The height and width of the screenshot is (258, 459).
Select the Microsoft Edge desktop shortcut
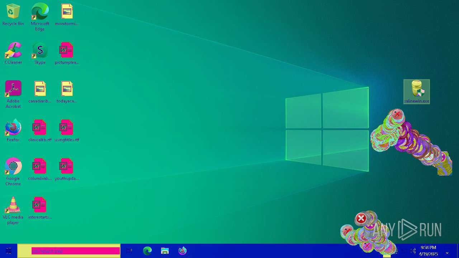pyautogui.click(x=40, y=17)
